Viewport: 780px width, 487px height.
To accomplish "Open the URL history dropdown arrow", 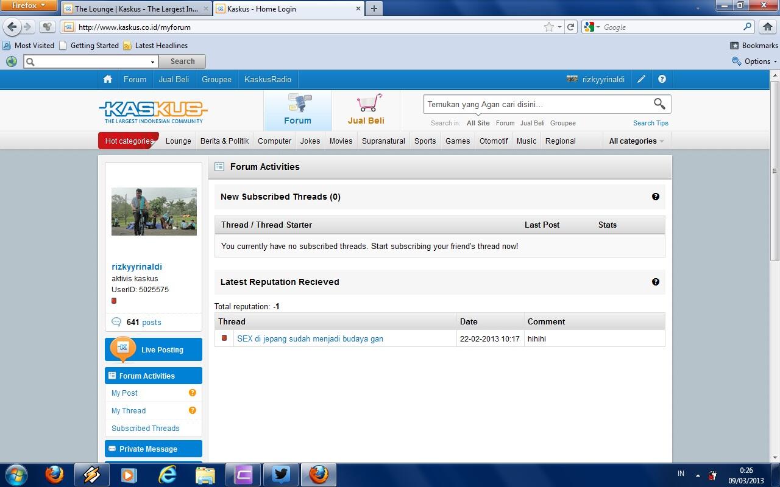I will (x=559, y=27).
